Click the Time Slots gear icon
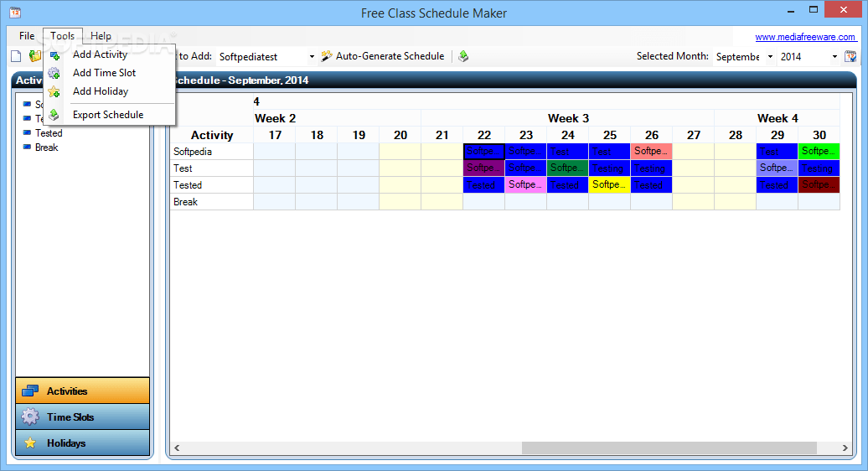The image size is (868, 471). pyautogui.click(x=30, y=417)
